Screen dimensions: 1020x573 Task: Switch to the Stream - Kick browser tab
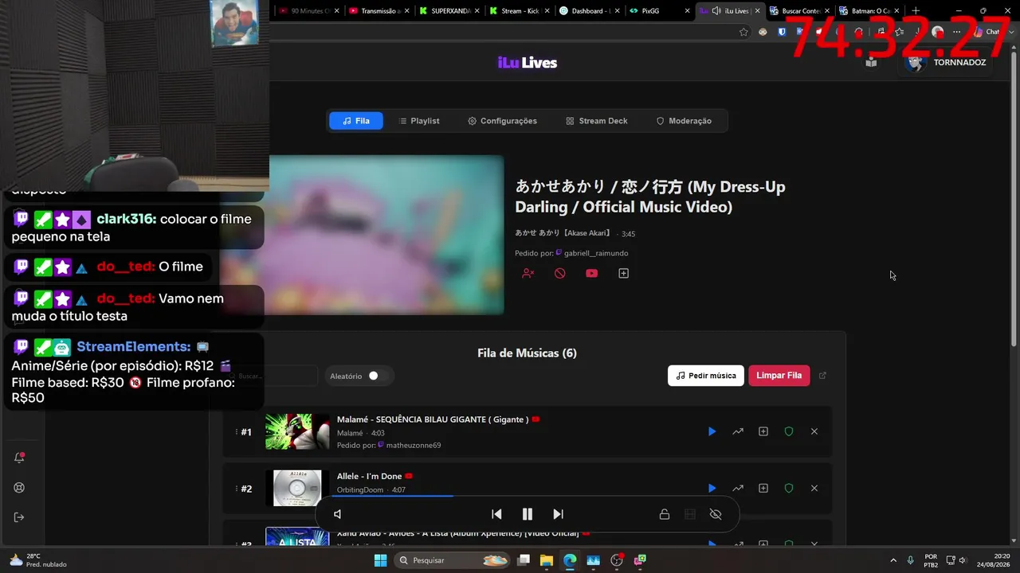519,11
